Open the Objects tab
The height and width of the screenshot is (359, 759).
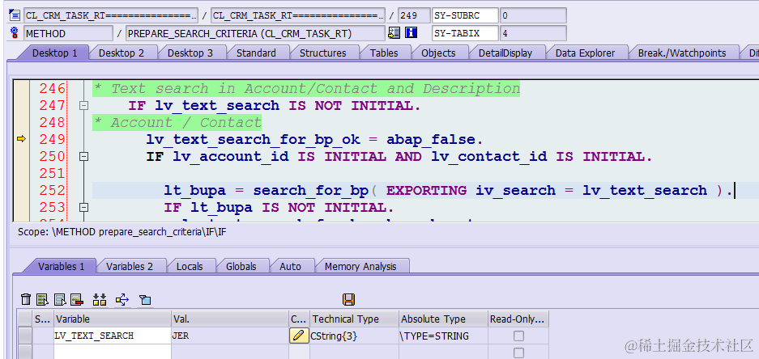[438, 53]
